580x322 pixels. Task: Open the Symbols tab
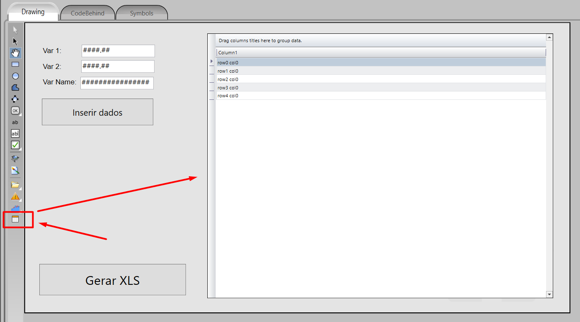click(x=142, y=13)
